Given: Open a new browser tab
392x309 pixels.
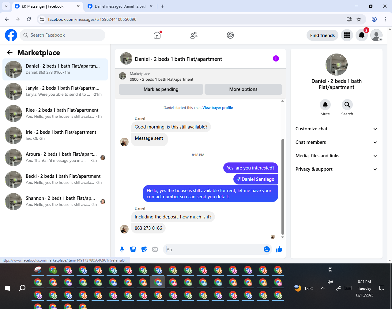Looking at the screenshot, I should [x=162, y=6].
